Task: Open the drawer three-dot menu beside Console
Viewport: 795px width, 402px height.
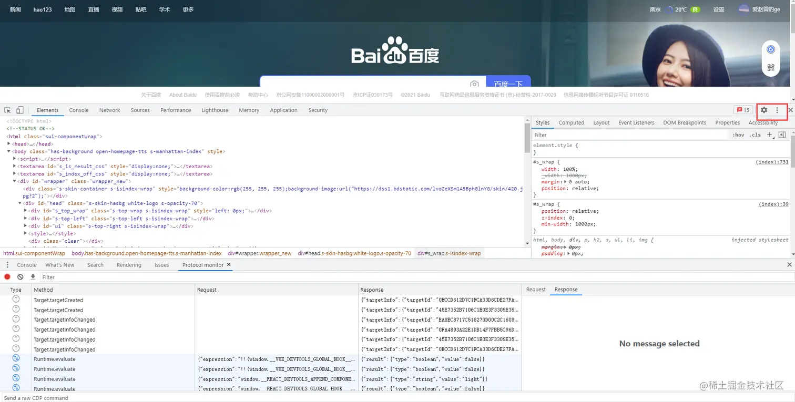Action: [7, 265]
